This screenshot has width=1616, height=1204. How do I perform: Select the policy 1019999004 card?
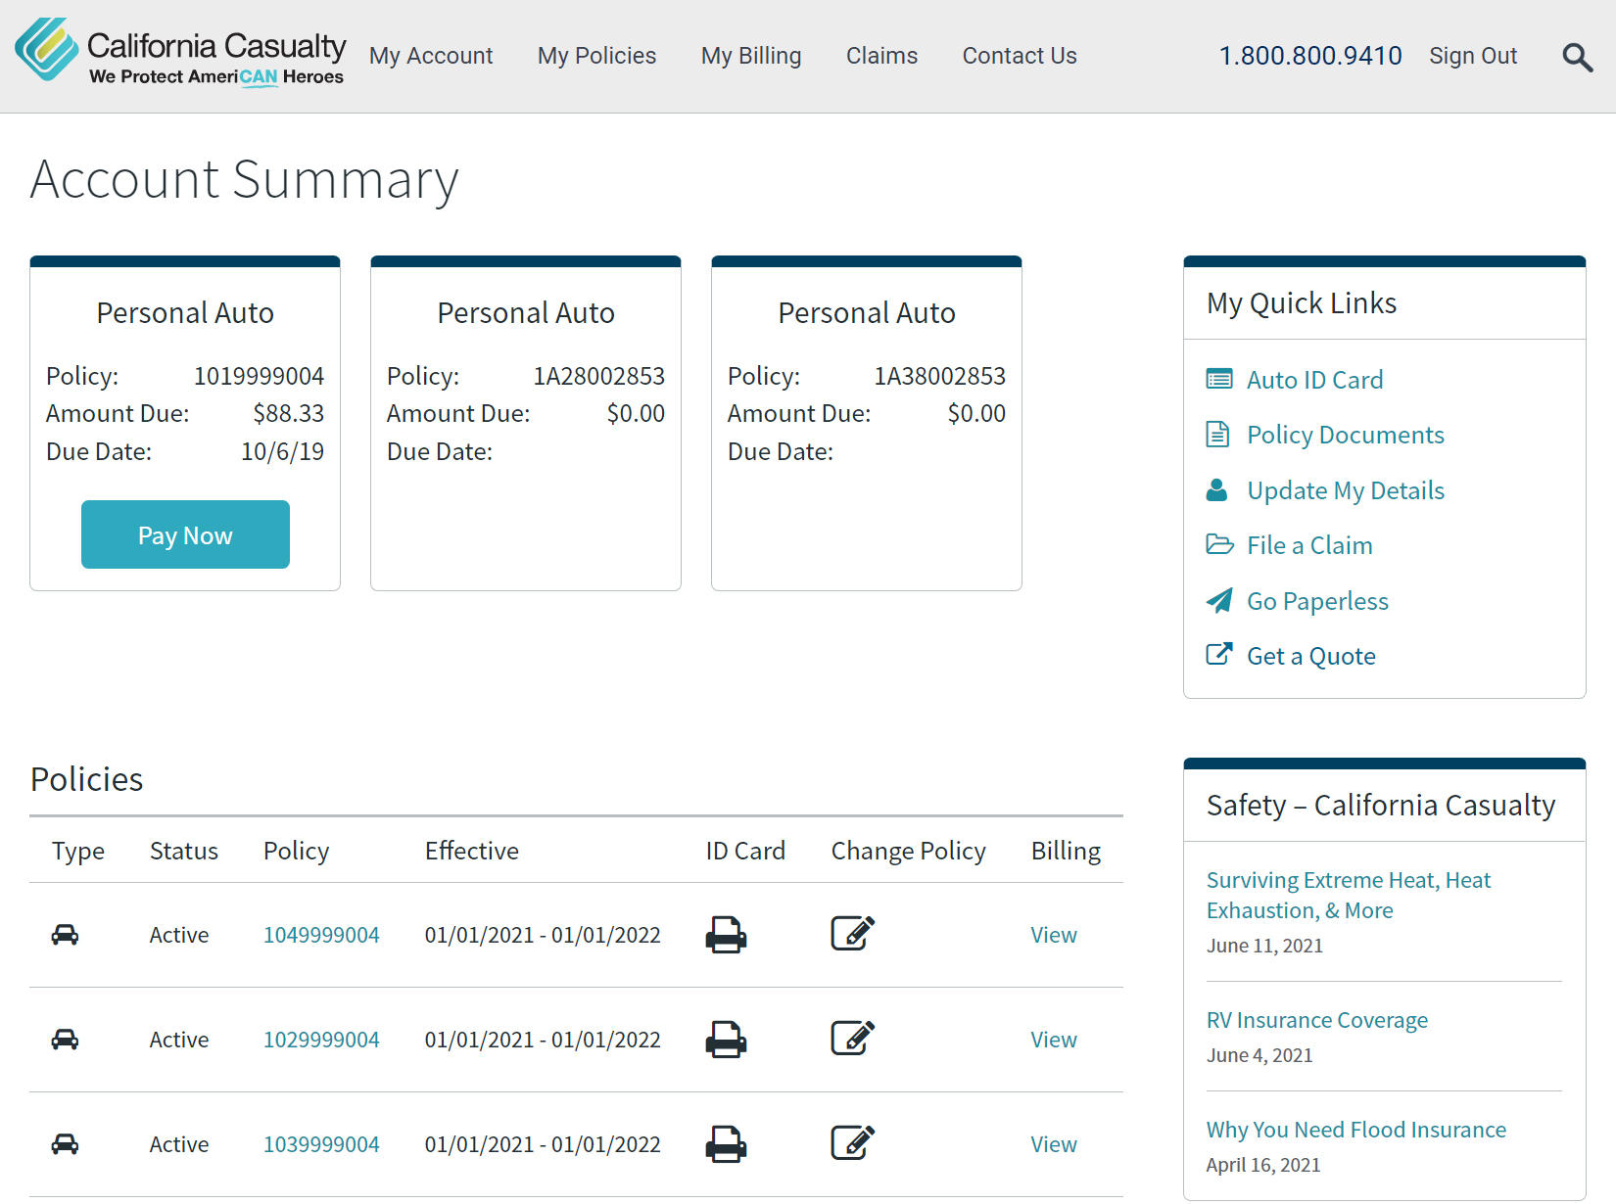[x=185, y=423]
